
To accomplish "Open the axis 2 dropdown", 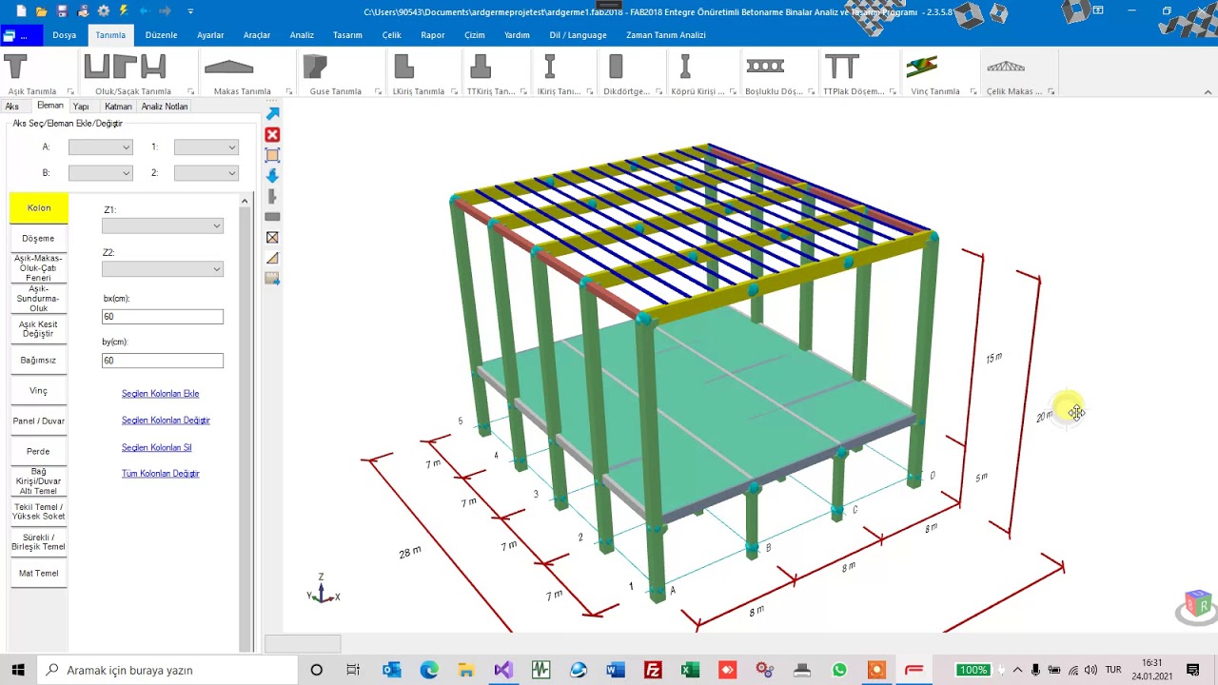I will [206, 173].
